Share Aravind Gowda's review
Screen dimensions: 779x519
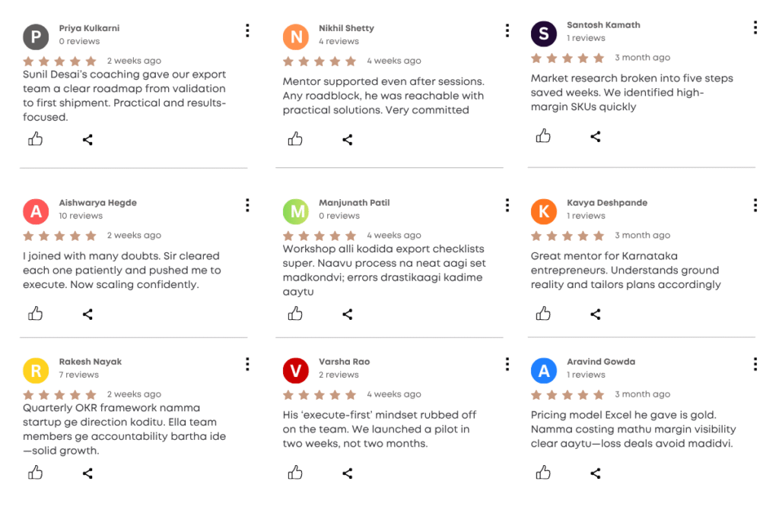596,473
